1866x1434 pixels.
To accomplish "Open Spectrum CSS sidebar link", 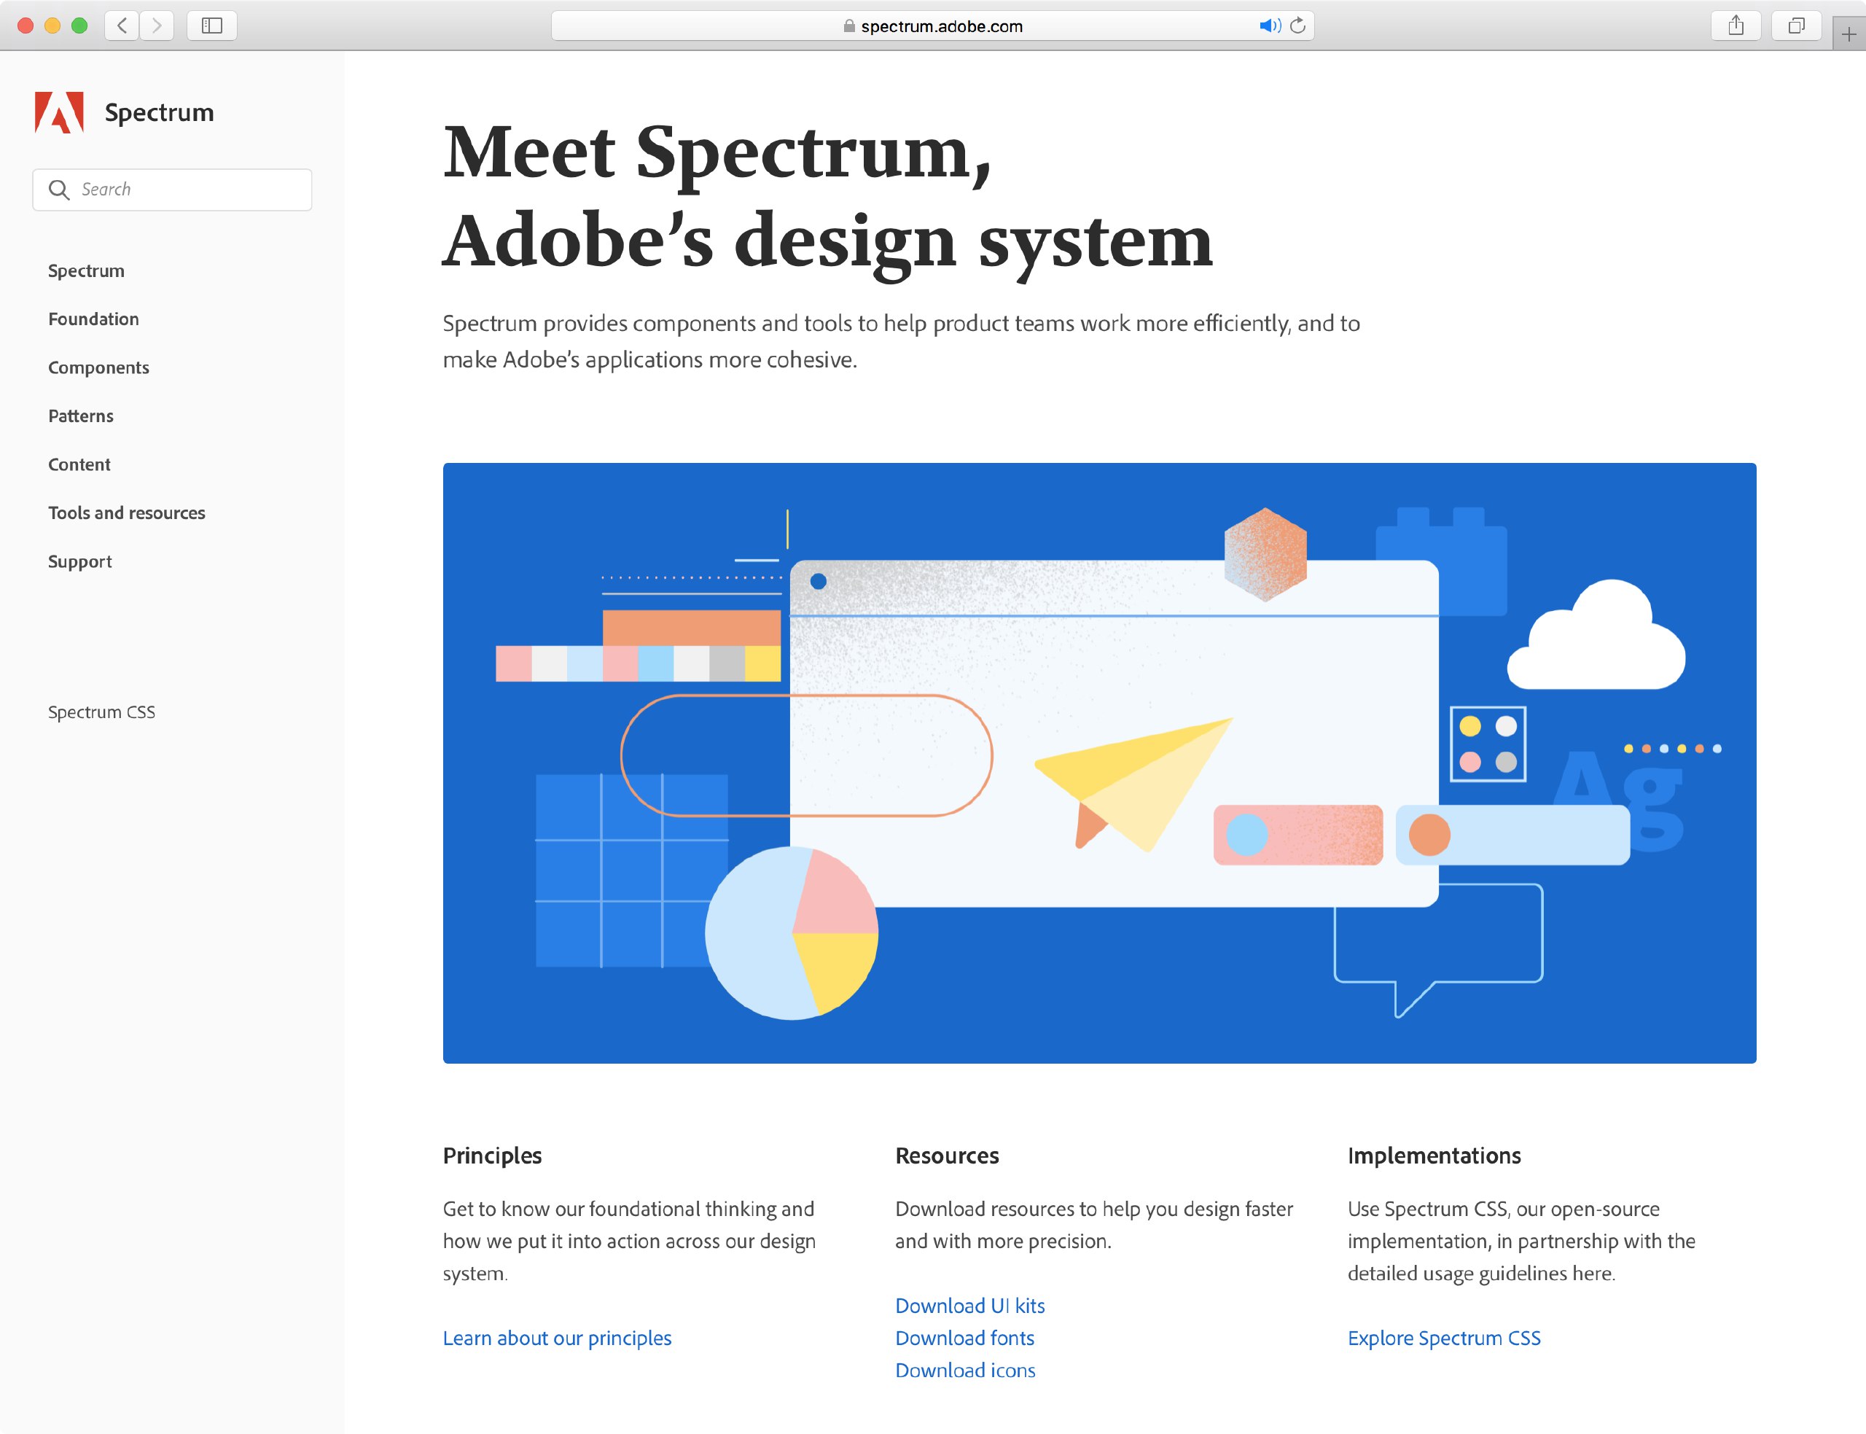I will pyautogui.click(x=101, y=712).
